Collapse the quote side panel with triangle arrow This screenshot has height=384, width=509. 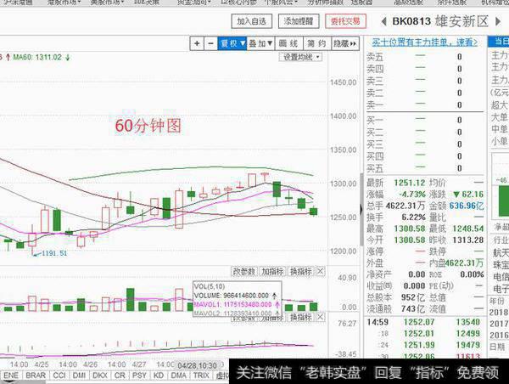point(361,210)
